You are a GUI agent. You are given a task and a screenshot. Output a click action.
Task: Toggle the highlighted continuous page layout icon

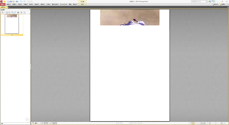point(193,123)
